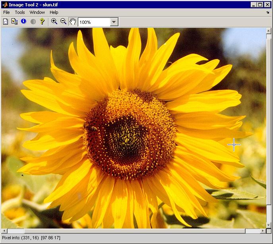This screenshot has width=273, height=244.
Task: Show image information with the blue info icon
Action: pos(23,21)
